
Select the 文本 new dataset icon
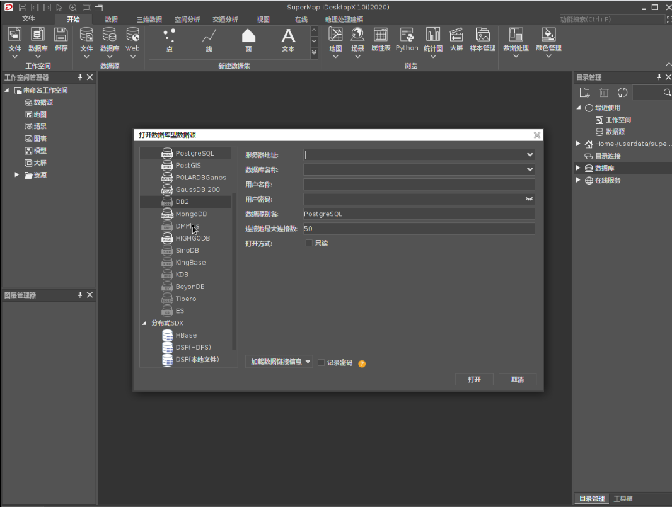point(288,40)
